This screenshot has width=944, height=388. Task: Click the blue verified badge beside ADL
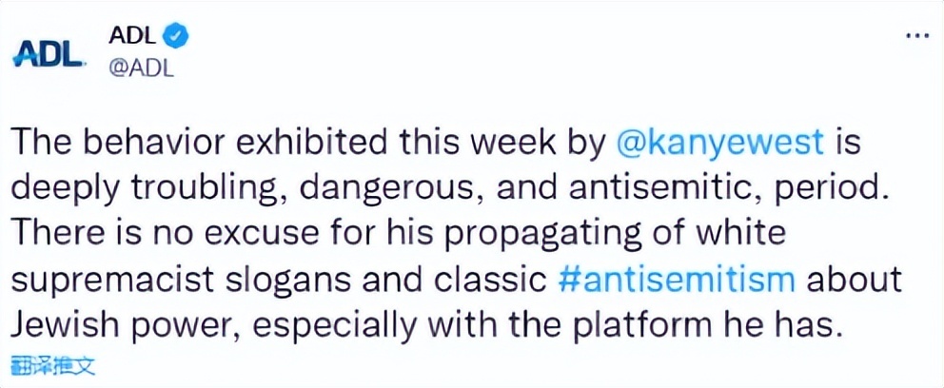coord(178,36)
